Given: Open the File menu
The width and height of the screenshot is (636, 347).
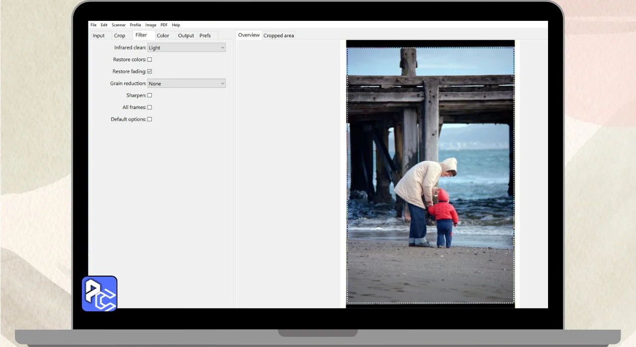Looking at the screenshot, I should click(93, 25).
